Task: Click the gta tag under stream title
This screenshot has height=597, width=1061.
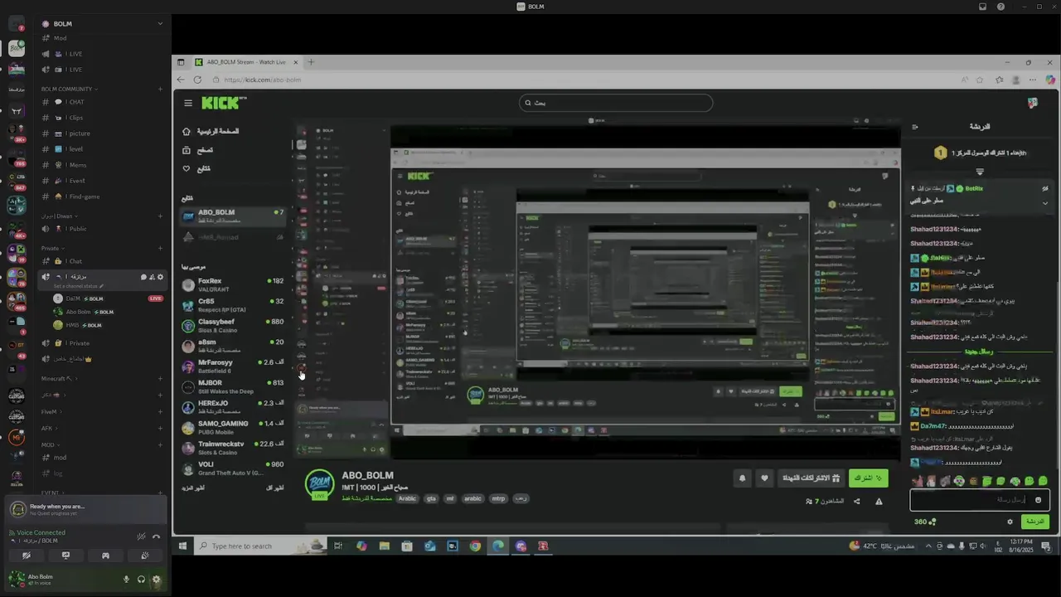Action: [x=431, y=499]
